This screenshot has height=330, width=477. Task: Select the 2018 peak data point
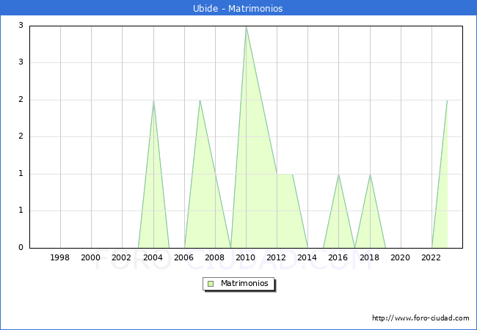pyautogui.click(x=370, y=175)
